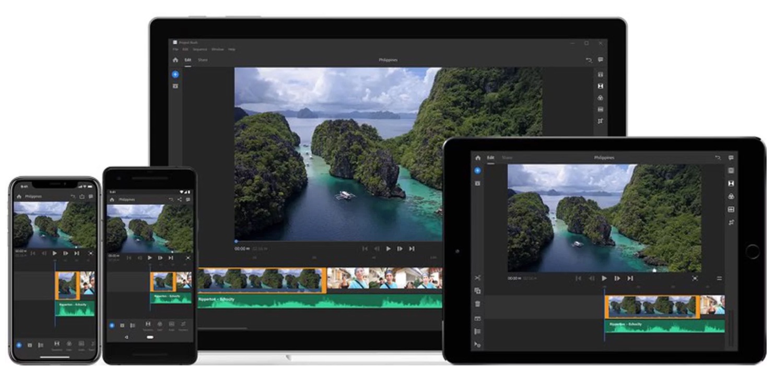Toggle fullscreen preview on the iPhone
774x380 pixels.
coord(90,253)
